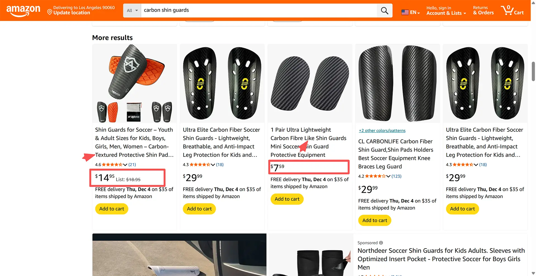536x276 pixels.
Task: Open the shopping cart icon
Action: [512, 11]
